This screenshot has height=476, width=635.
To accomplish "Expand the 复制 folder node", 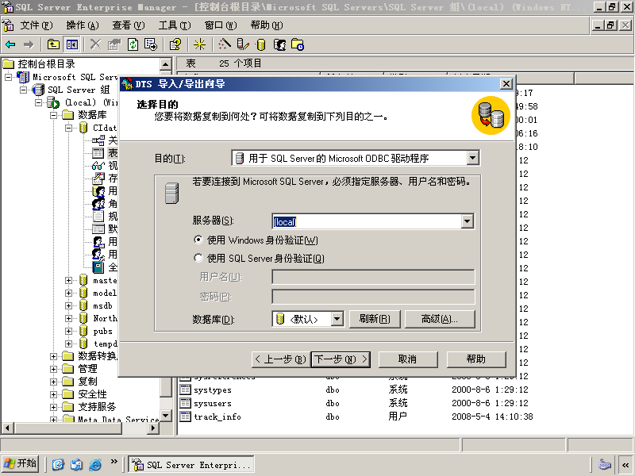I will [x=53, y=382].
